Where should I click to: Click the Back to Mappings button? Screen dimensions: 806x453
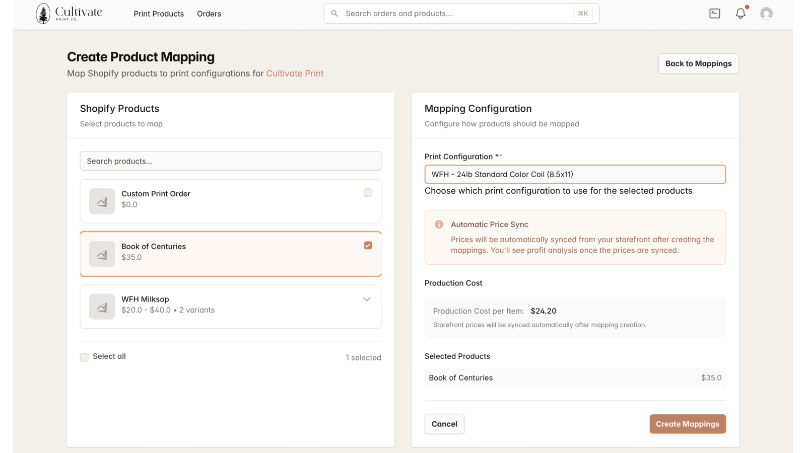tap(698, 63)
